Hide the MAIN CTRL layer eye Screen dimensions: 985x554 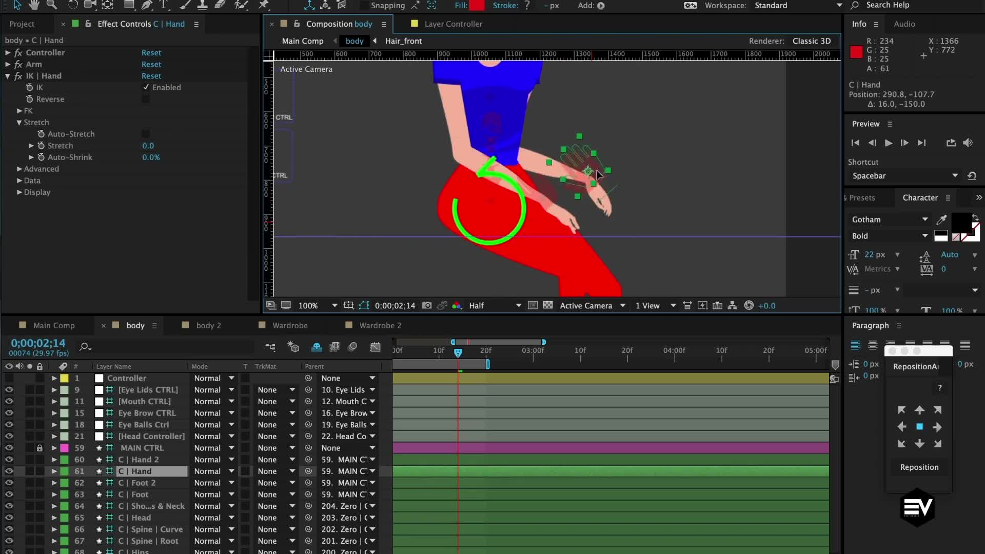(x=9, y=448)
